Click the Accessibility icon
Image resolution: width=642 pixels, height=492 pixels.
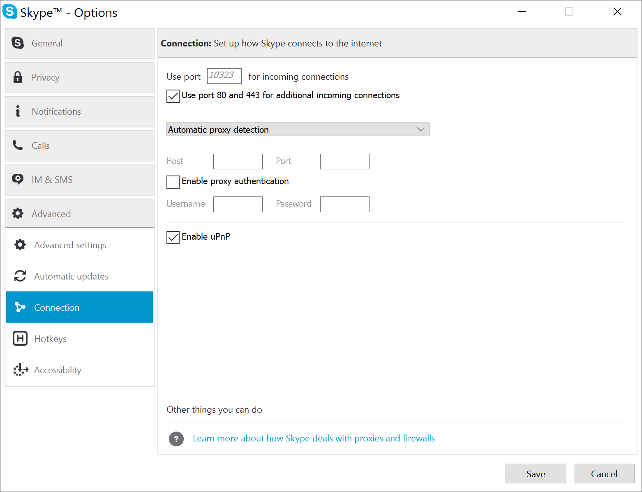pyautogui.click(x=21, y=370)
